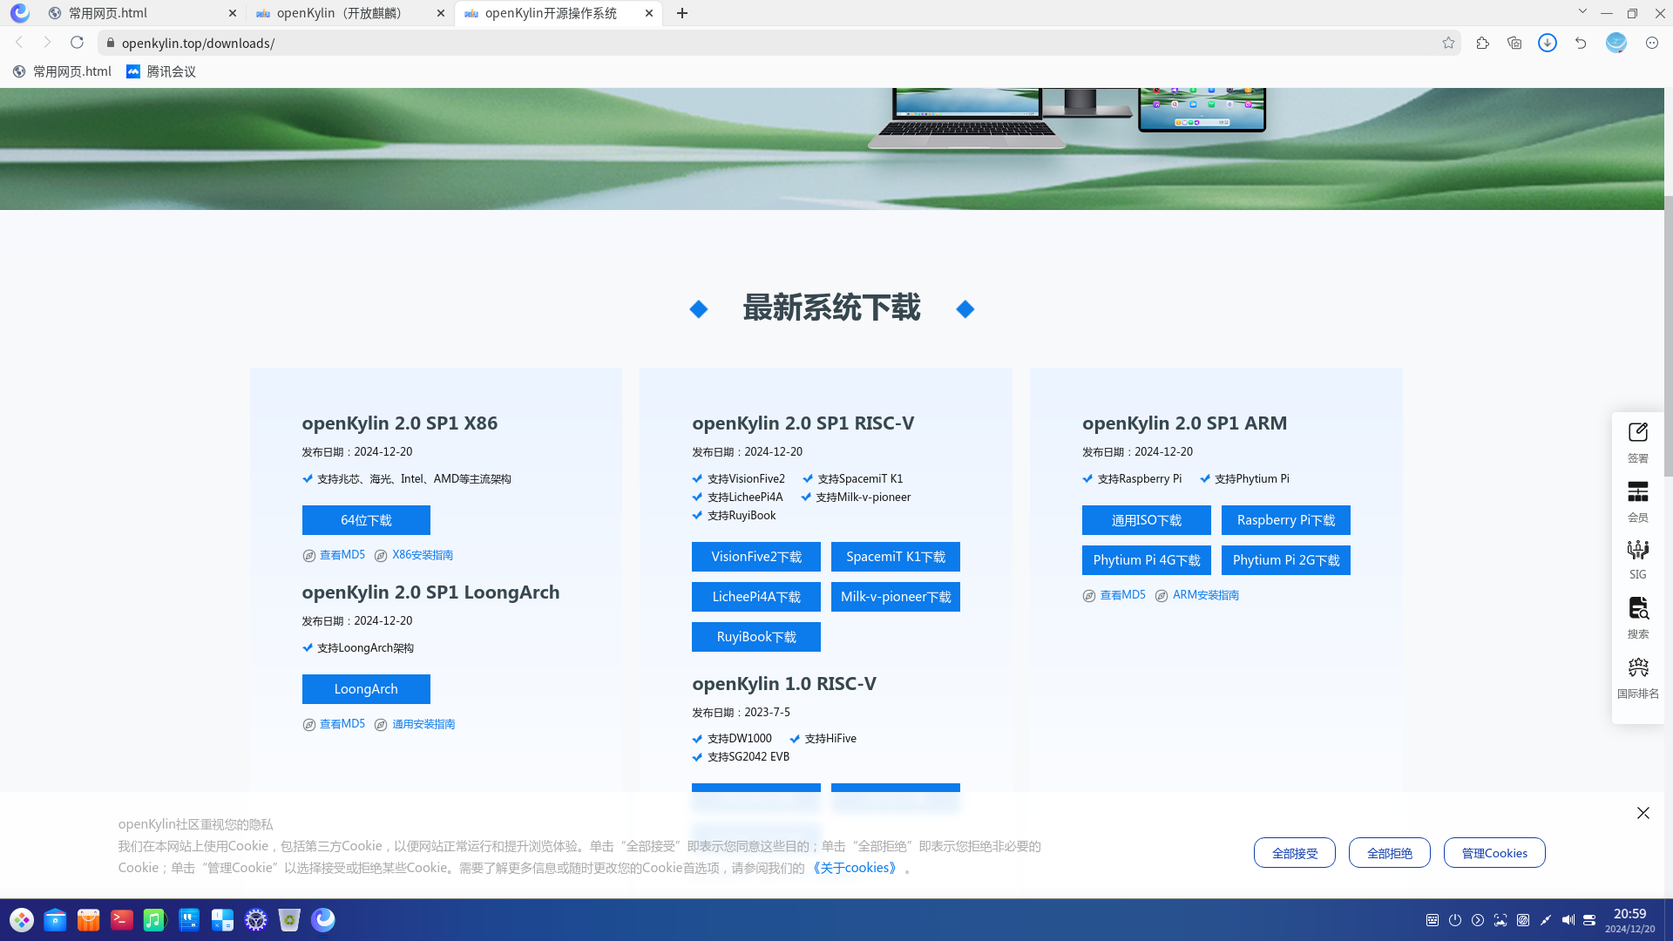Viewport: 1673px width, 941px height.
Task: Click the SpacemiT K1下载 button
Action: pyautogui.click(x=896, y=557)
